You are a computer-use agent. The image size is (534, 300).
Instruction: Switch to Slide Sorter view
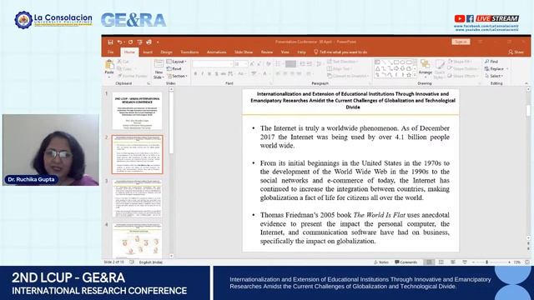[441, 262]
